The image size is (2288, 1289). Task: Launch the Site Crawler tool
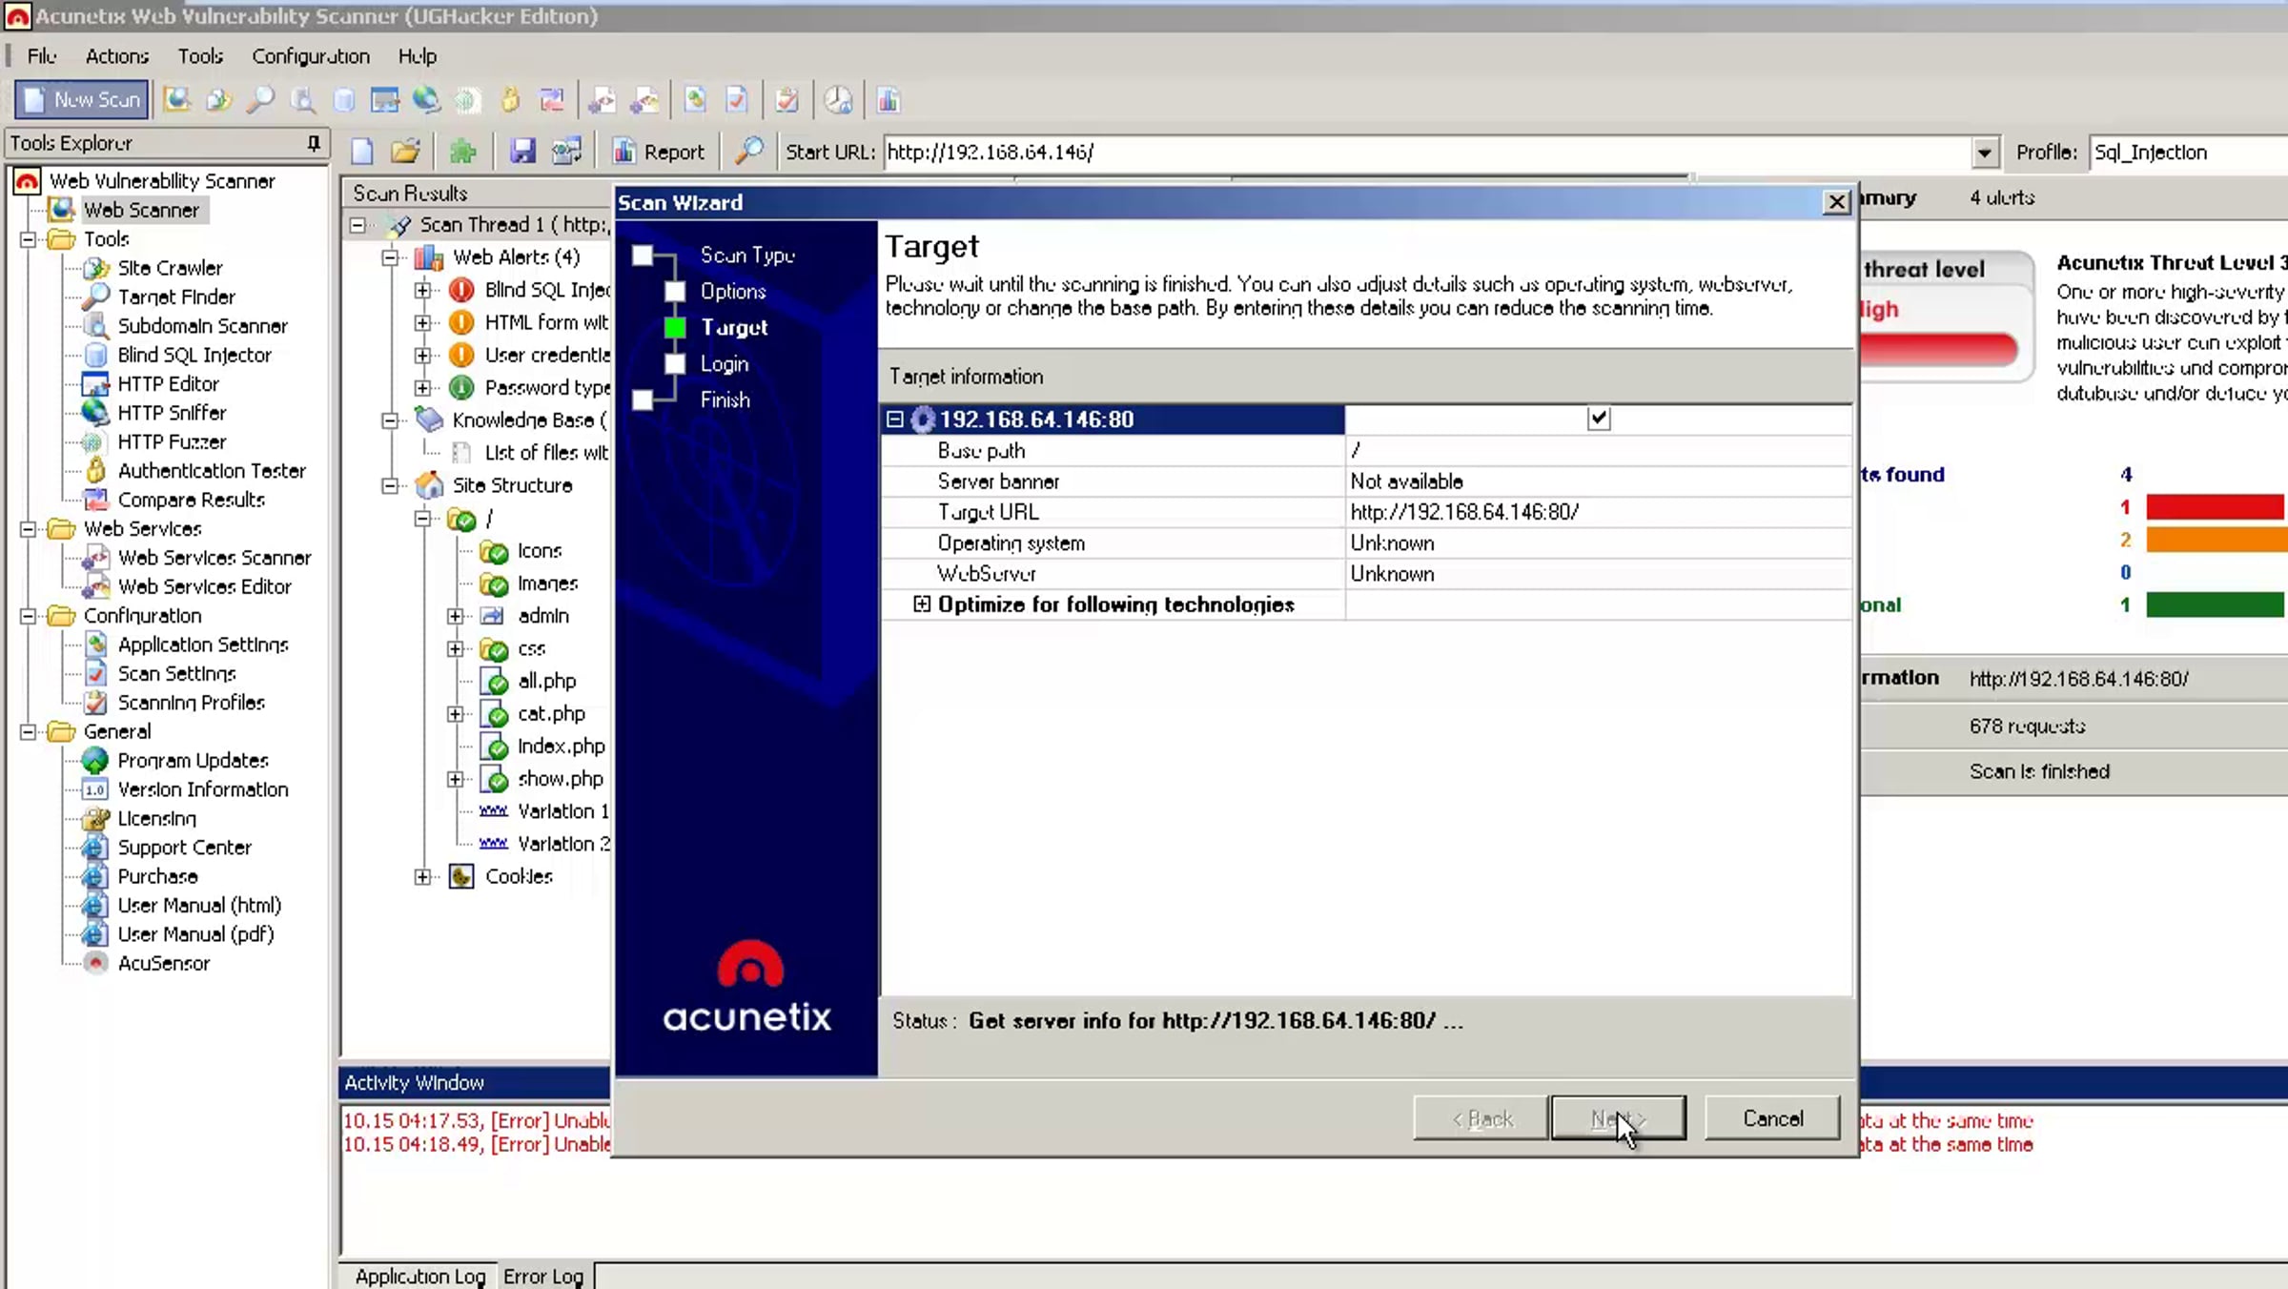point(170,268)
